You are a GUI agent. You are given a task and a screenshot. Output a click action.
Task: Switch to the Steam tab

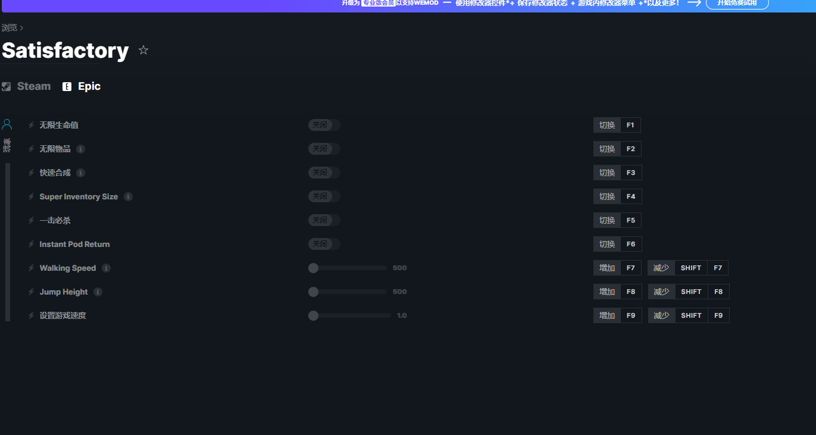pyautogui.click(x=26, y=86)
